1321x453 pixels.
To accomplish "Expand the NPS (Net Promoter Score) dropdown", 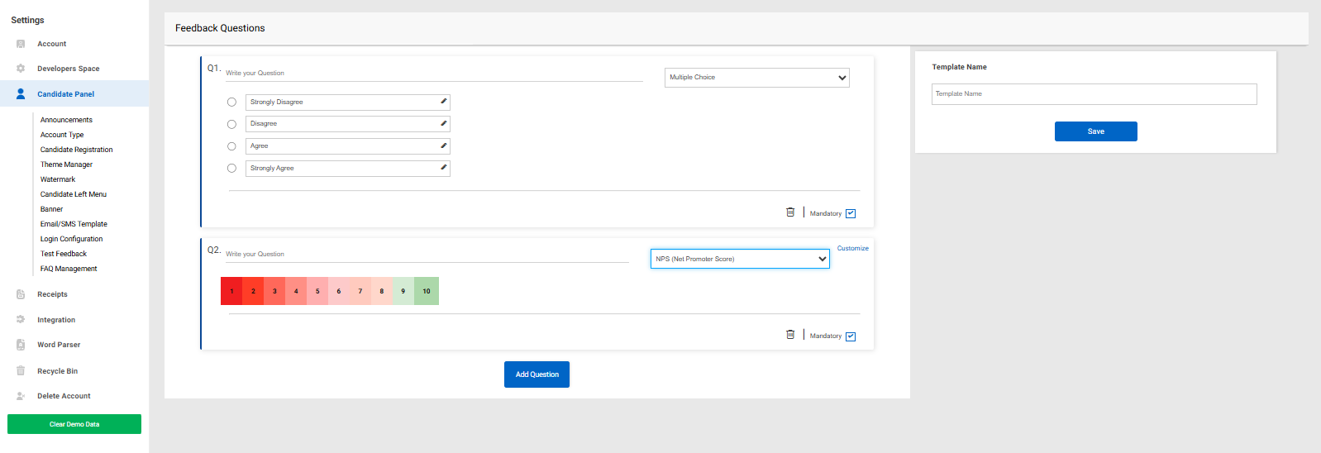I will pyautogui.click(x=740, y=259).
